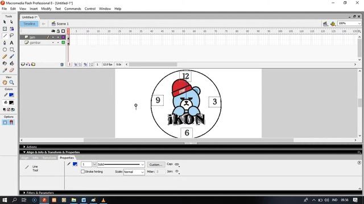This screenshot has width=364, height=204.
Task: Click the Delete Layer trash icon
Action: pyautogui.click(x=62, y=65)
